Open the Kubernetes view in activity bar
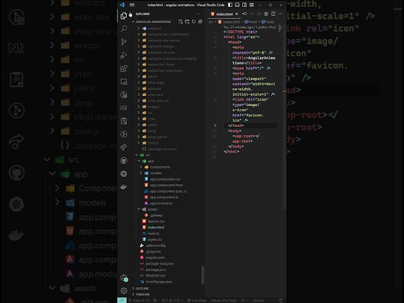The height and width of the screenshot is (303, 404). [124, 174]
